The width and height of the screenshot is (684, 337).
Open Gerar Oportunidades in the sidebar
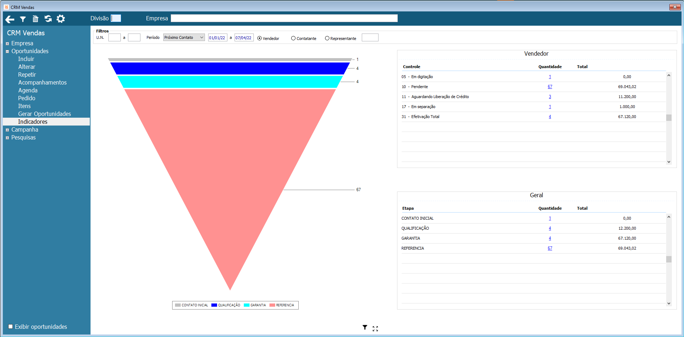pyautogui.click(x=45, y=114)
